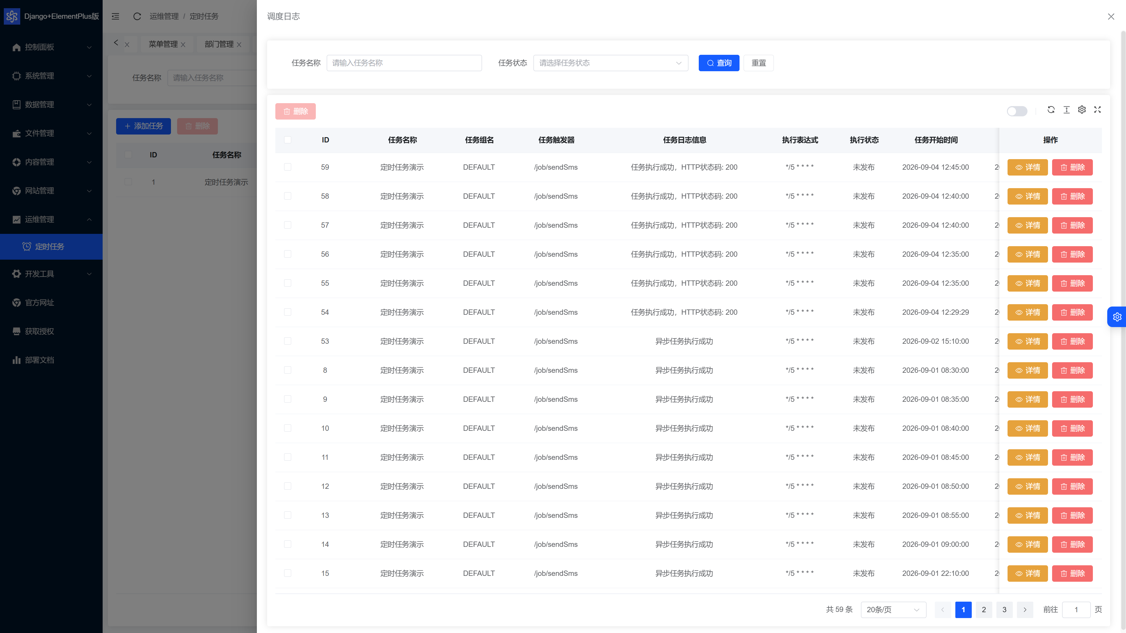Click the blue floating theme settings gear
The width and height of the screenshot is (1126, 633).
click(x=1117, y=317)
